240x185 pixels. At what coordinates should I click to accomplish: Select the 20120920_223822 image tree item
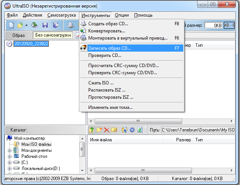[31, 44]
